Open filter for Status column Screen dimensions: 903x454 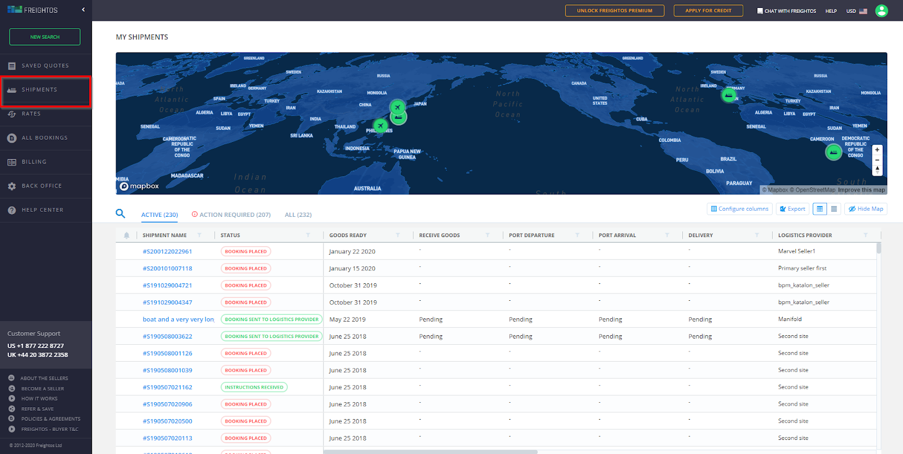(x=308, y=235)
